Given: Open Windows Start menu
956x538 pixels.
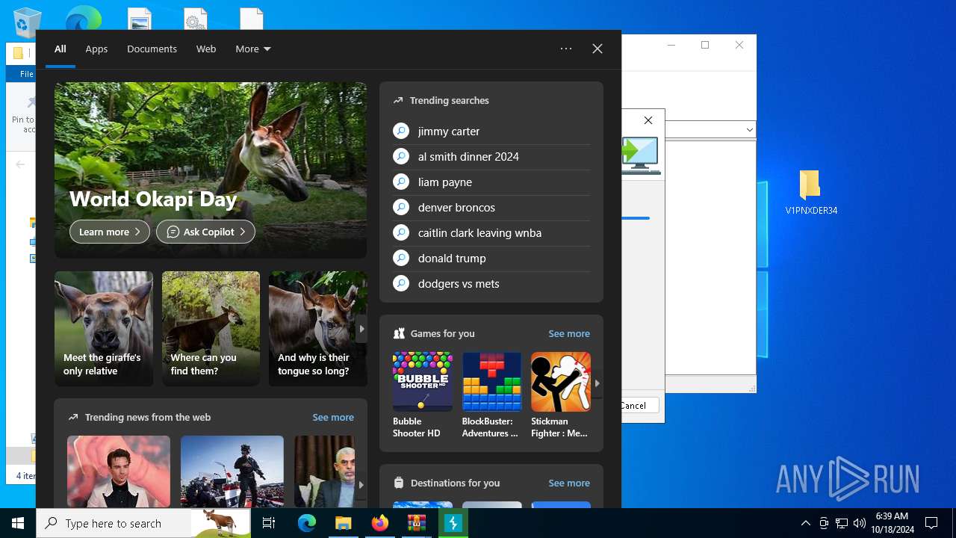Looking at the screenshot, I should pos(18,523).
